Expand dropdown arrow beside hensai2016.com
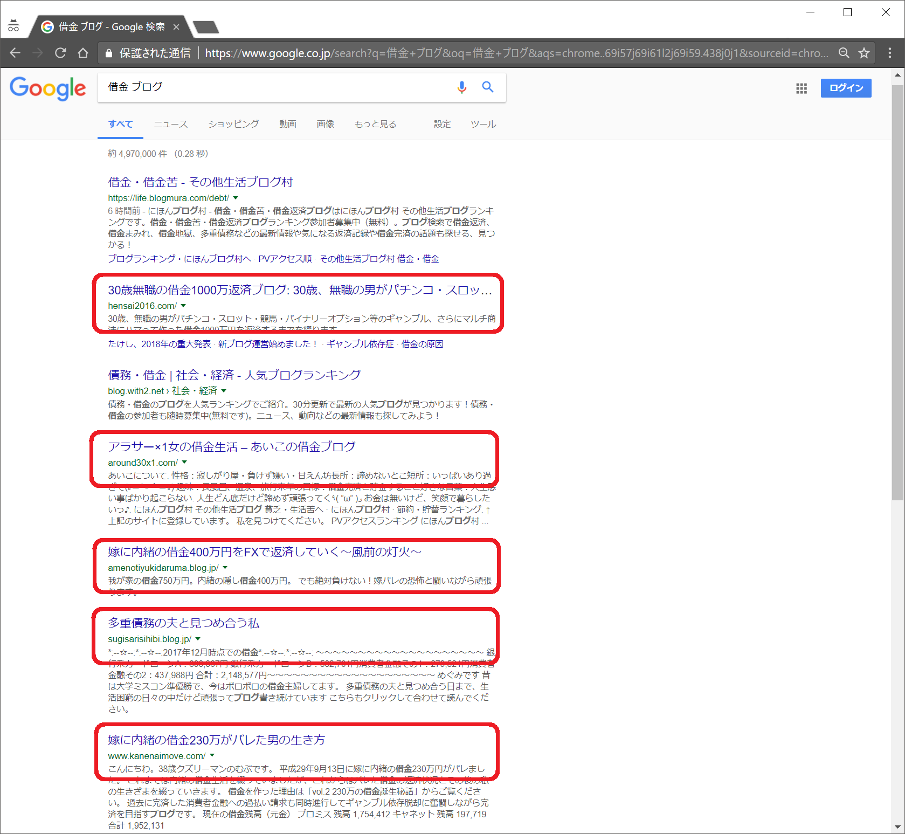The width and height of the screenshot is (905, 834). pyautogui.click(x=183, y=306)
